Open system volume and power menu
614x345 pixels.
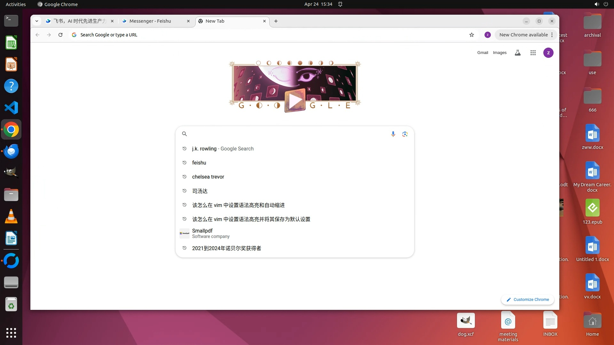(x=601, y=4)
